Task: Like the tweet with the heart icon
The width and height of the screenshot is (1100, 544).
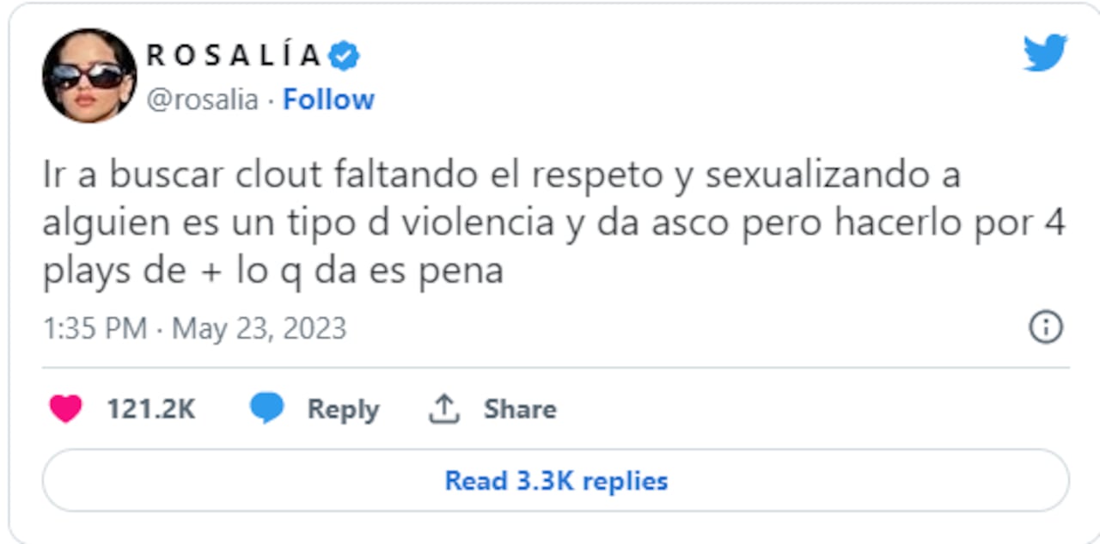Action: (65, 409)
